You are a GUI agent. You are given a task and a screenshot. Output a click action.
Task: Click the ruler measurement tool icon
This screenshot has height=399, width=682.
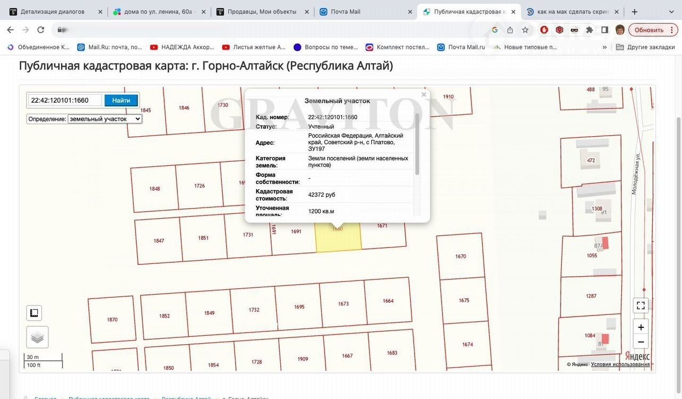point(34,313)
